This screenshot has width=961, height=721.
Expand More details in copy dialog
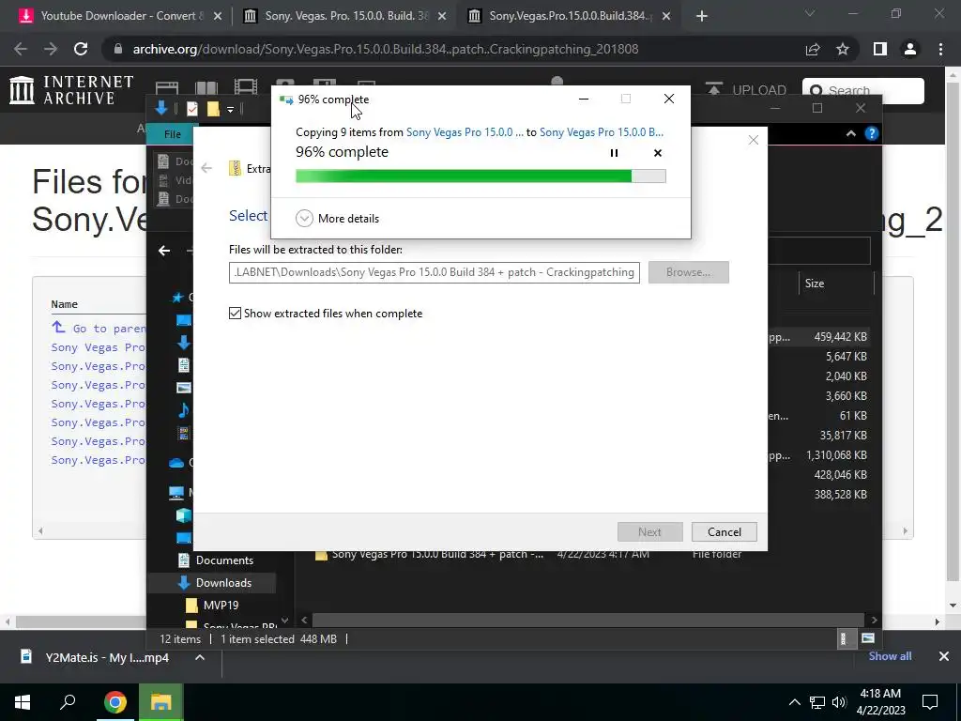point(338,218)
